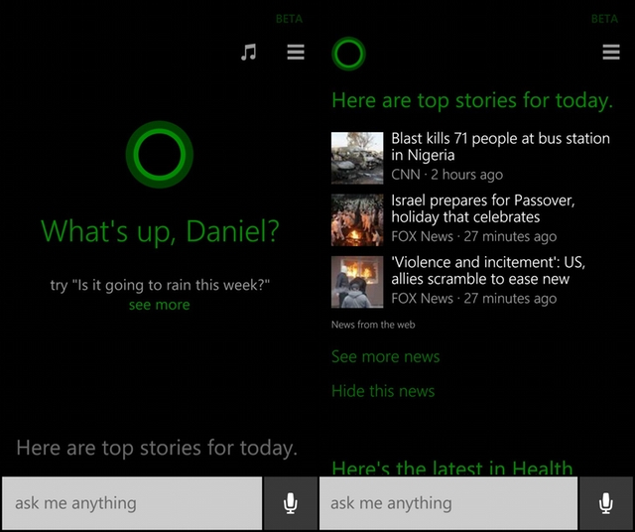
Task: Click the 'See more news' link
Action: point(385,356)
